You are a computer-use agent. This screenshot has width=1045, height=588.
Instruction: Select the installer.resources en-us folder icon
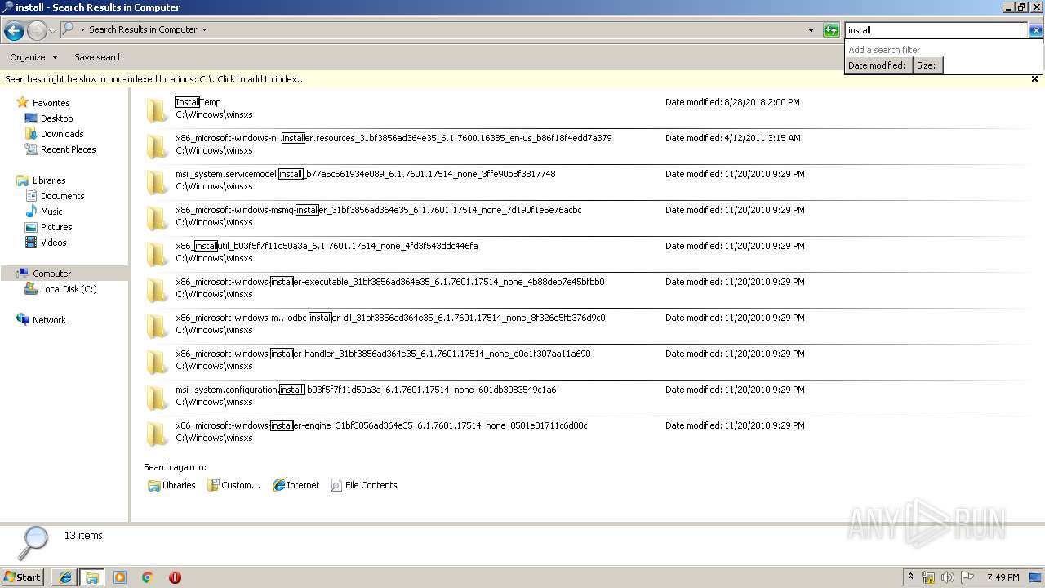tap(158, 146)
